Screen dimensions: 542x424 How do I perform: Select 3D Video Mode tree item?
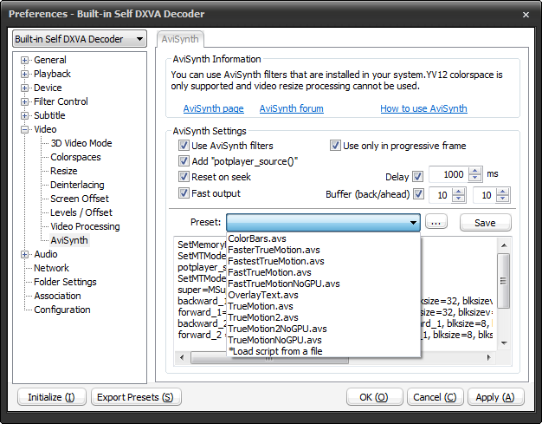81,143
